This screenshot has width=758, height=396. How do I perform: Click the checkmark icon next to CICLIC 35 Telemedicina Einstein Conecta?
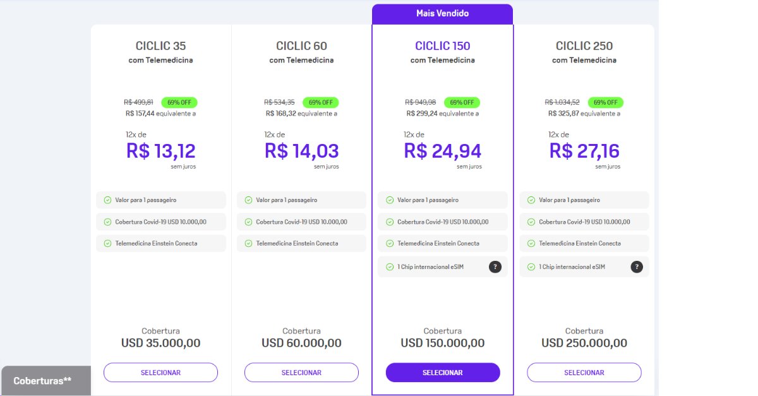click(x=107, y=244)
